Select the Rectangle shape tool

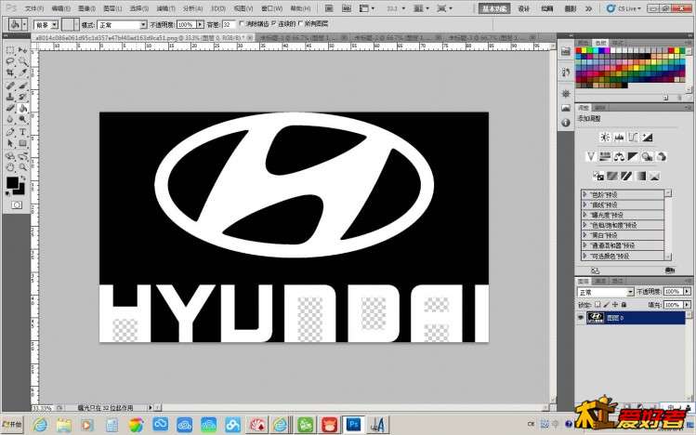point(22,143)
